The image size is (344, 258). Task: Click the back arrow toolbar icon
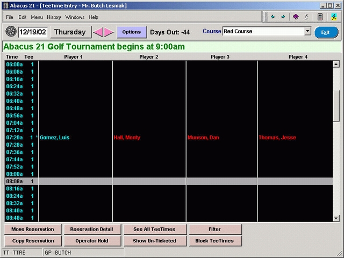(x=273, y=17)
